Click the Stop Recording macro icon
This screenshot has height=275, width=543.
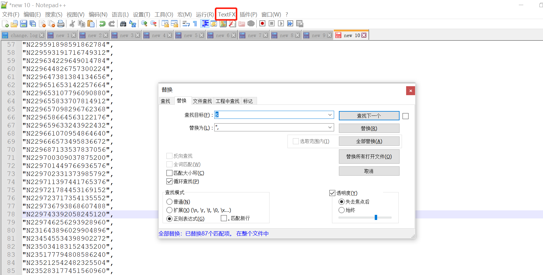(272, 24)
